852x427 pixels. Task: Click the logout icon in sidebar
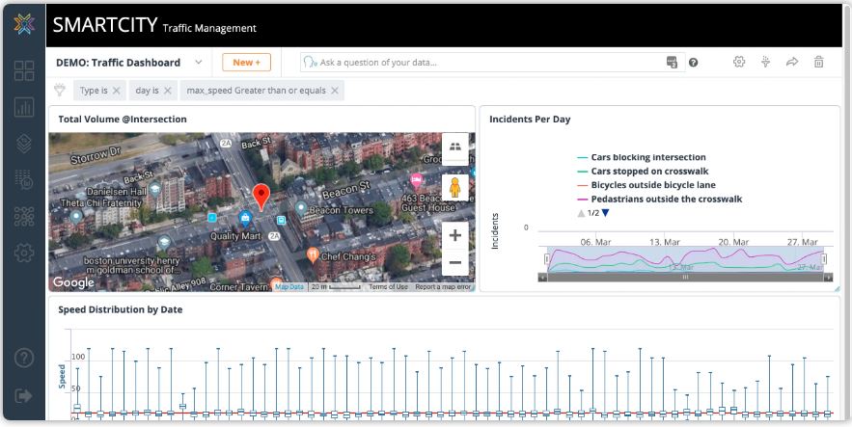click(x=23, y=395)
